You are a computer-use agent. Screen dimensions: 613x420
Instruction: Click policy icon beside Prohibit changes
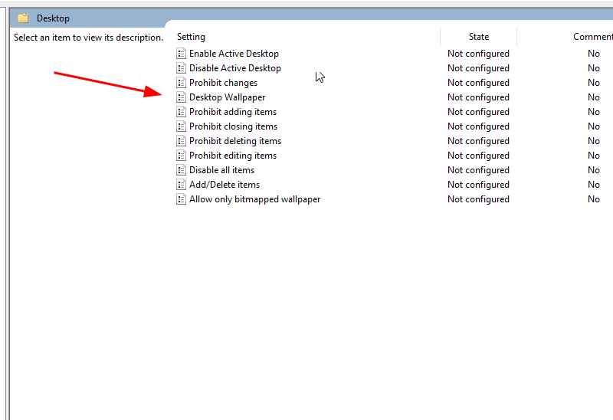coord(181,83)
